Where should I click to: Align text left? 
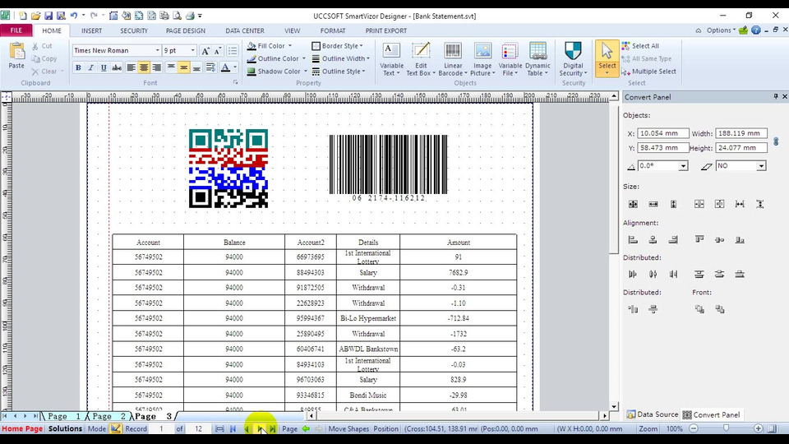131,67
